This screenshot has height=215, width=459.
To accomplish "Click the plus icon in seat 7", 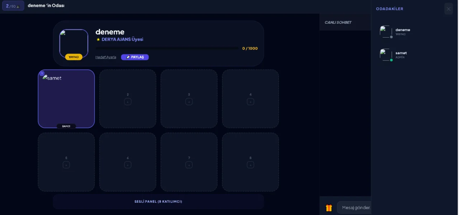I will (189, 165).
